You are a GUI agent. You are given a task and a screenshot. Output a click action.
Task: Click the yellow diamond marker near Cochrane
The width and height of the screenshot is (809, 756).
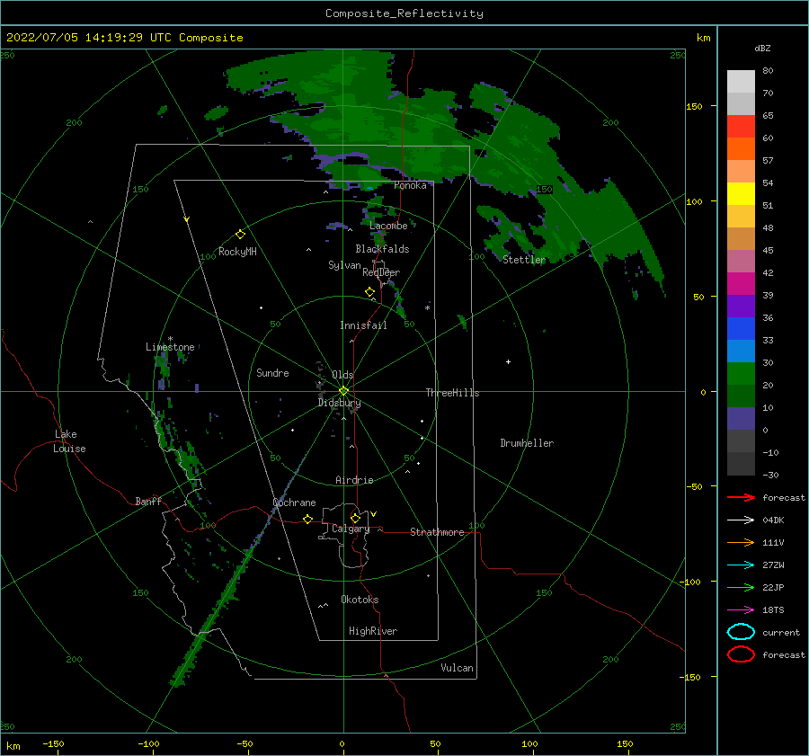point(308,519)
